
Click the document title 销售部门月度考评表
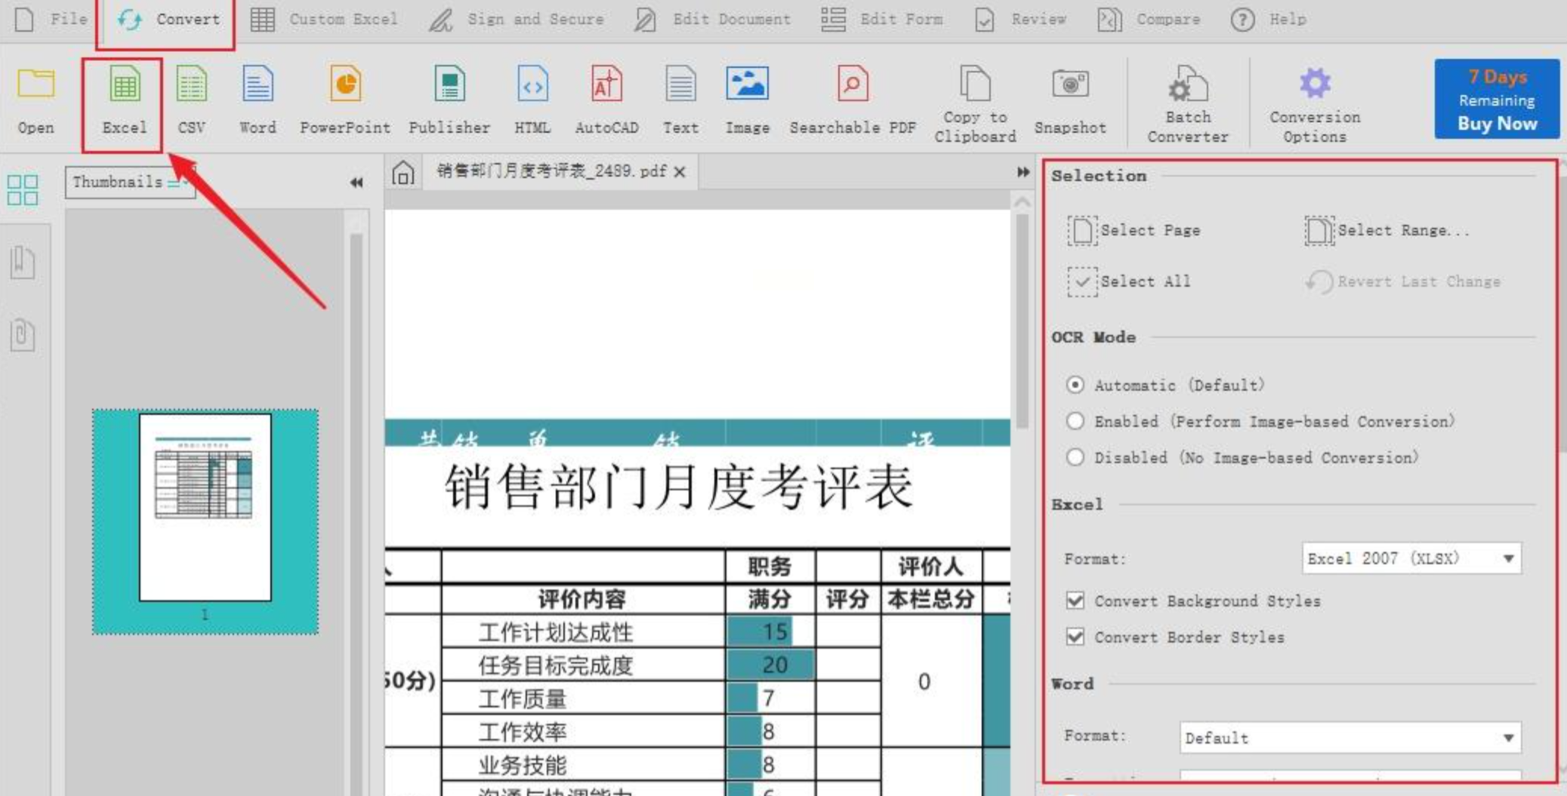(678, 487)
